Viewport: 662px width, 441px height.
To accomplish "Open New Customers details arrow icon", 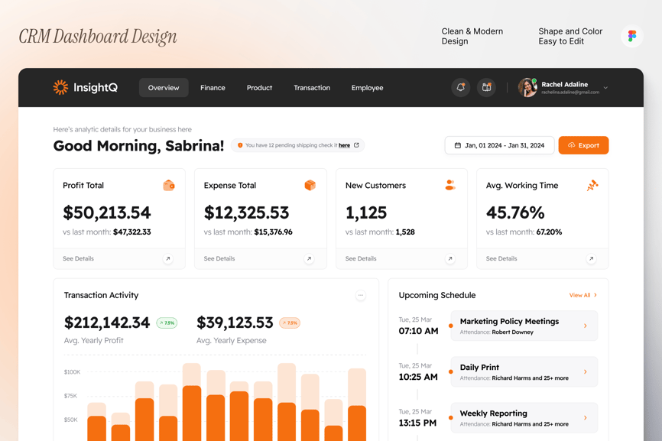I will pos(450,259).
